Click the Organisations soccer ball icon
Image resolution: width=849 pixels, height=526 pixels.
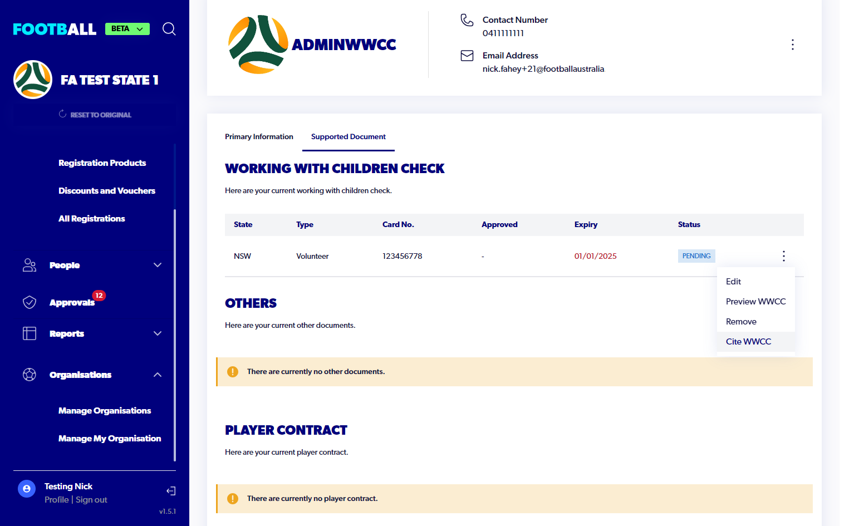(30, 375)
